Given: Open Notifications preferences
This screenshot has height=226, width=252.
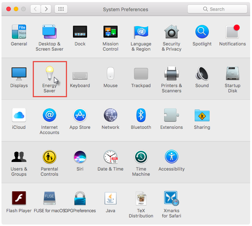Looking at the screenshot, I should 232,32.
